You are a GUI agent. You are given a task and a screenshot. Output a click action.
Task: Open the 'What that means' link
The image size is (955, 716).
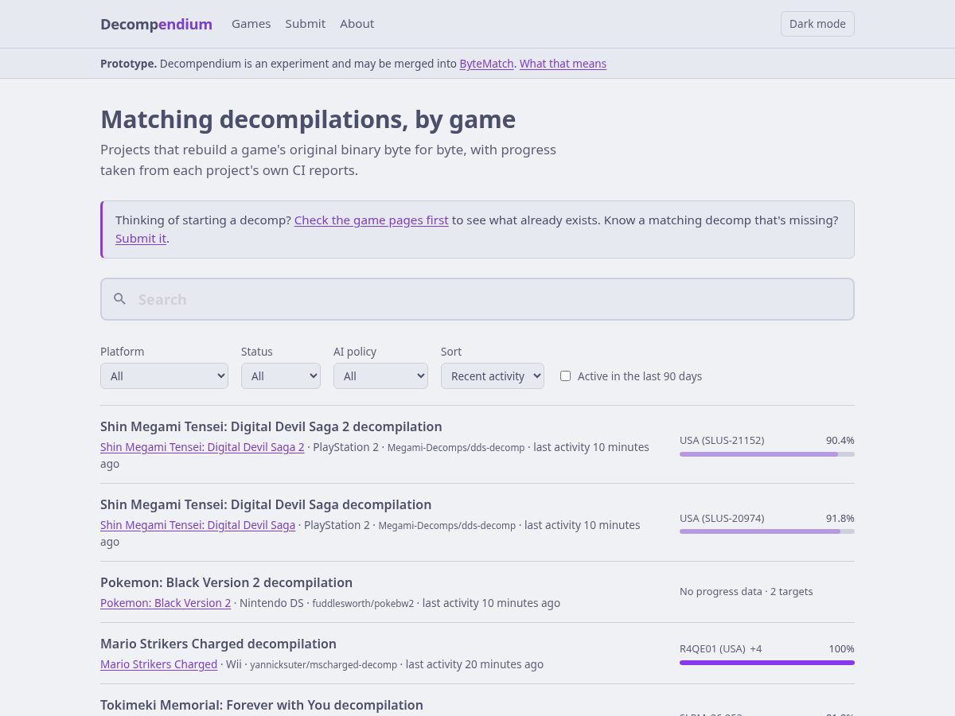(x=563, y=64)
